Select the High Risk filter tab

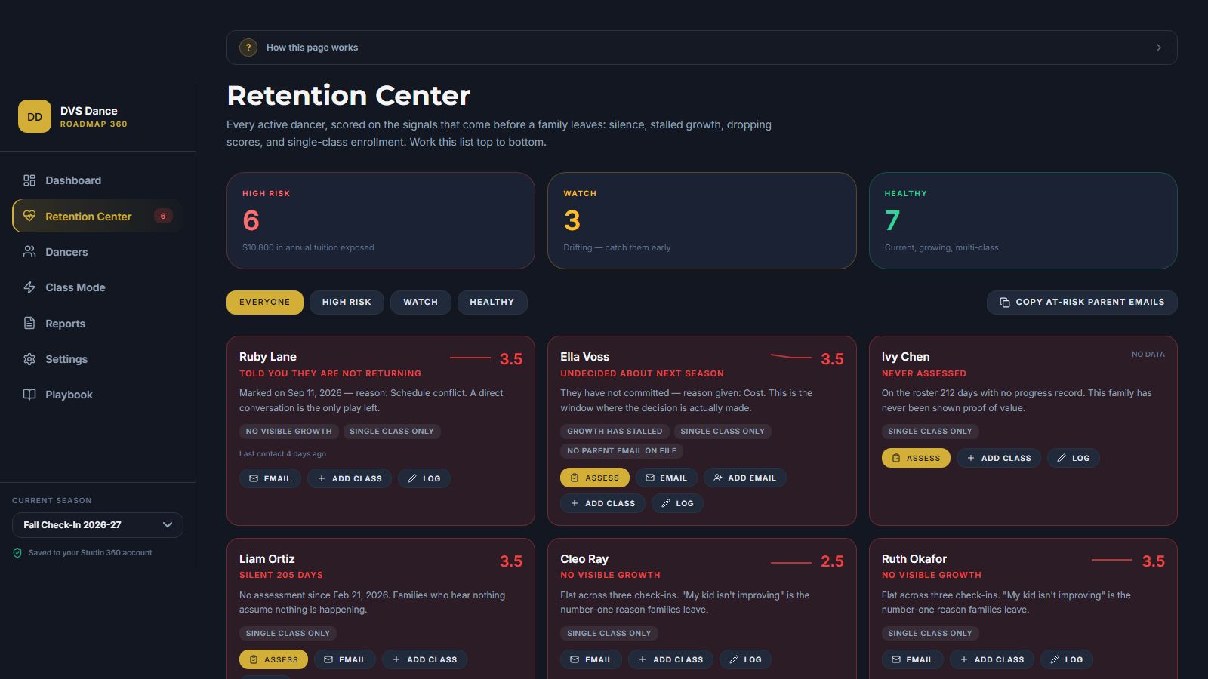tap(347, 303)
